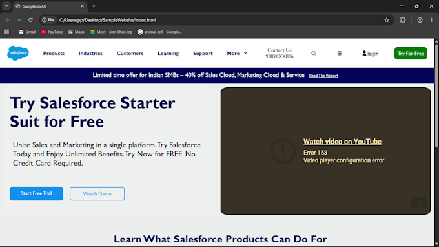Open the Products menu
This screenshot has width=439, height=247.
tap(54, 53)
